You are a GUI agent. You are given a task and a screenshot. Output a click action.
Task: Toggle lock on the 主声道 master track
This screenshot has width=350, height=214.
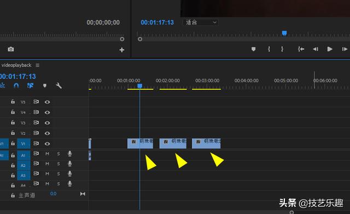(x=13, y=195)
